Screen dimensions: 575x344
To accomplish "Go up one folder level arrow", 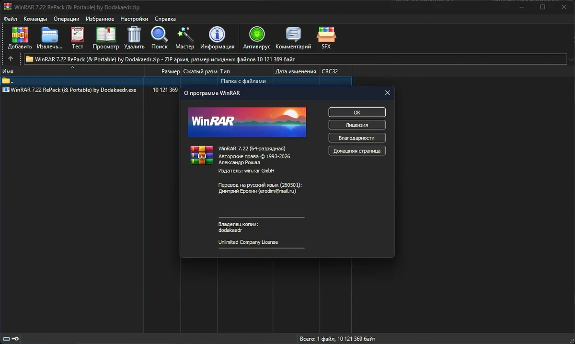I will click(11, 59).
